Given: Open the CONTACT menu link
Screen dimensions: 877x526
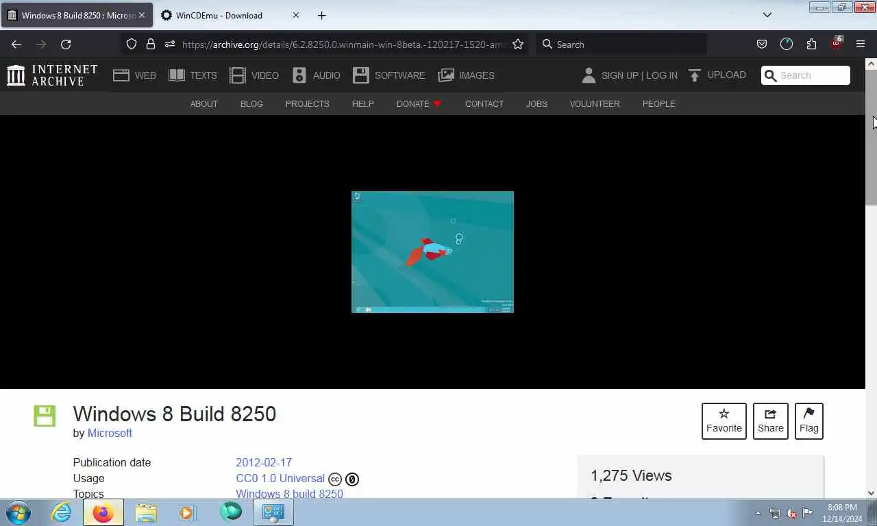Looking at the screenshot, I should point(484,104).
